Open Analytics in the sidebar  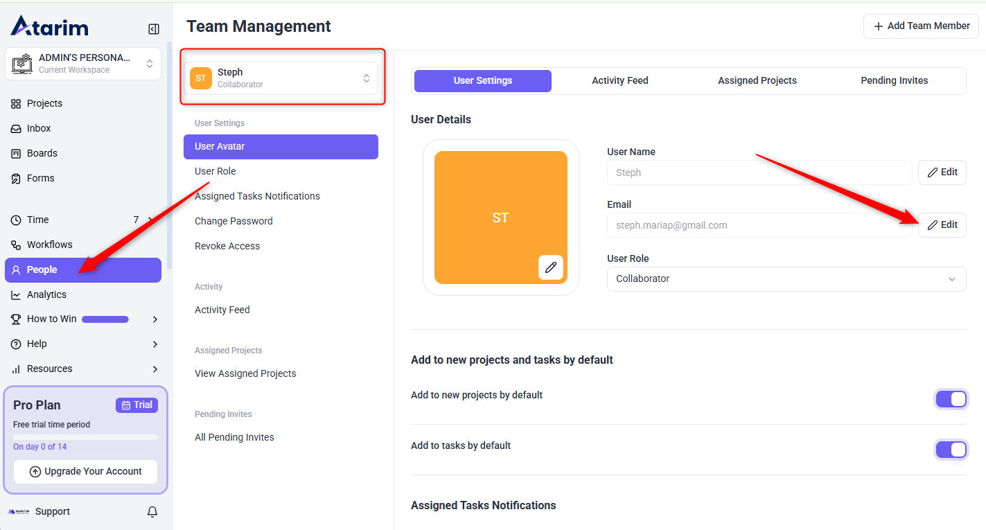point(46,294)
